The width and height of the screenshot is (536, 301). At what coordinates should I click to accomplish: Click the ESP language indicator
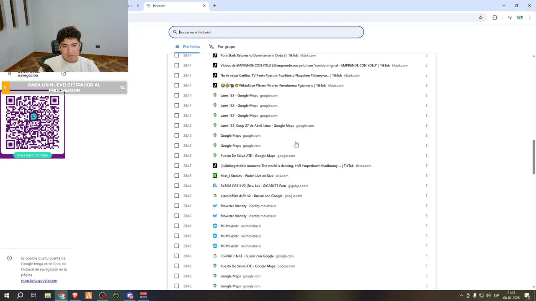pos(497,296)
